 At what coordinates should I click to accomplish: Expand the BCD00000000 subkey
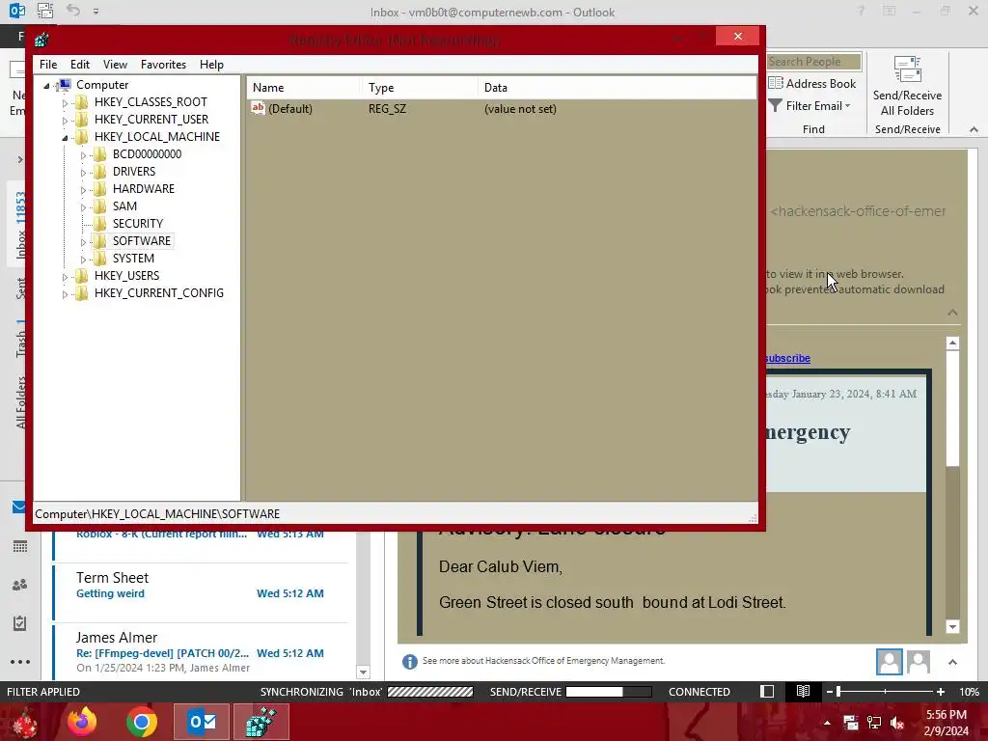pos(83,155)
